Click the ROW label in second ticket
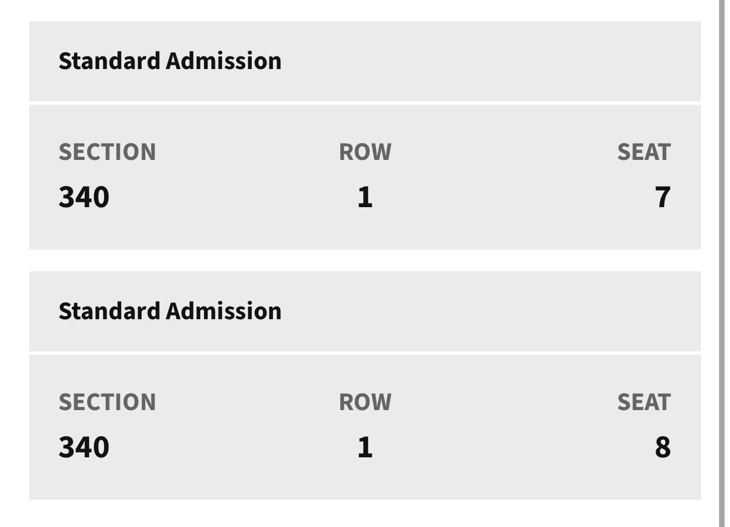 pyautogui.click(x=365, y=402)
